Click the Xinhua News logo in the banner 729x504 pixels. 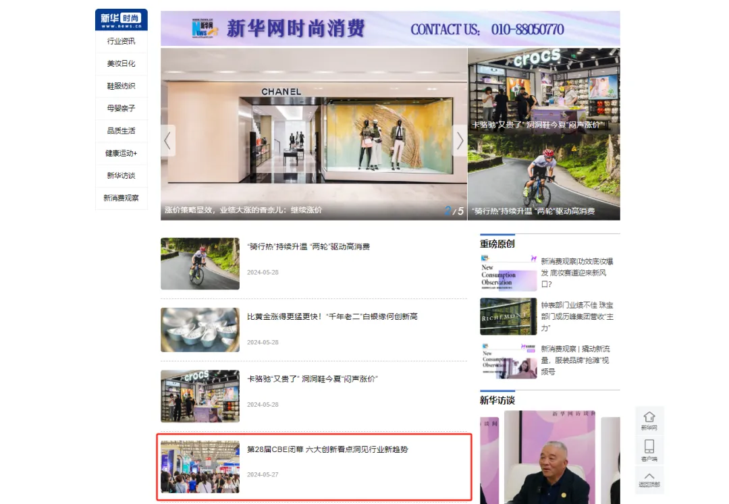pyautogui.click(x=202, y=29)
